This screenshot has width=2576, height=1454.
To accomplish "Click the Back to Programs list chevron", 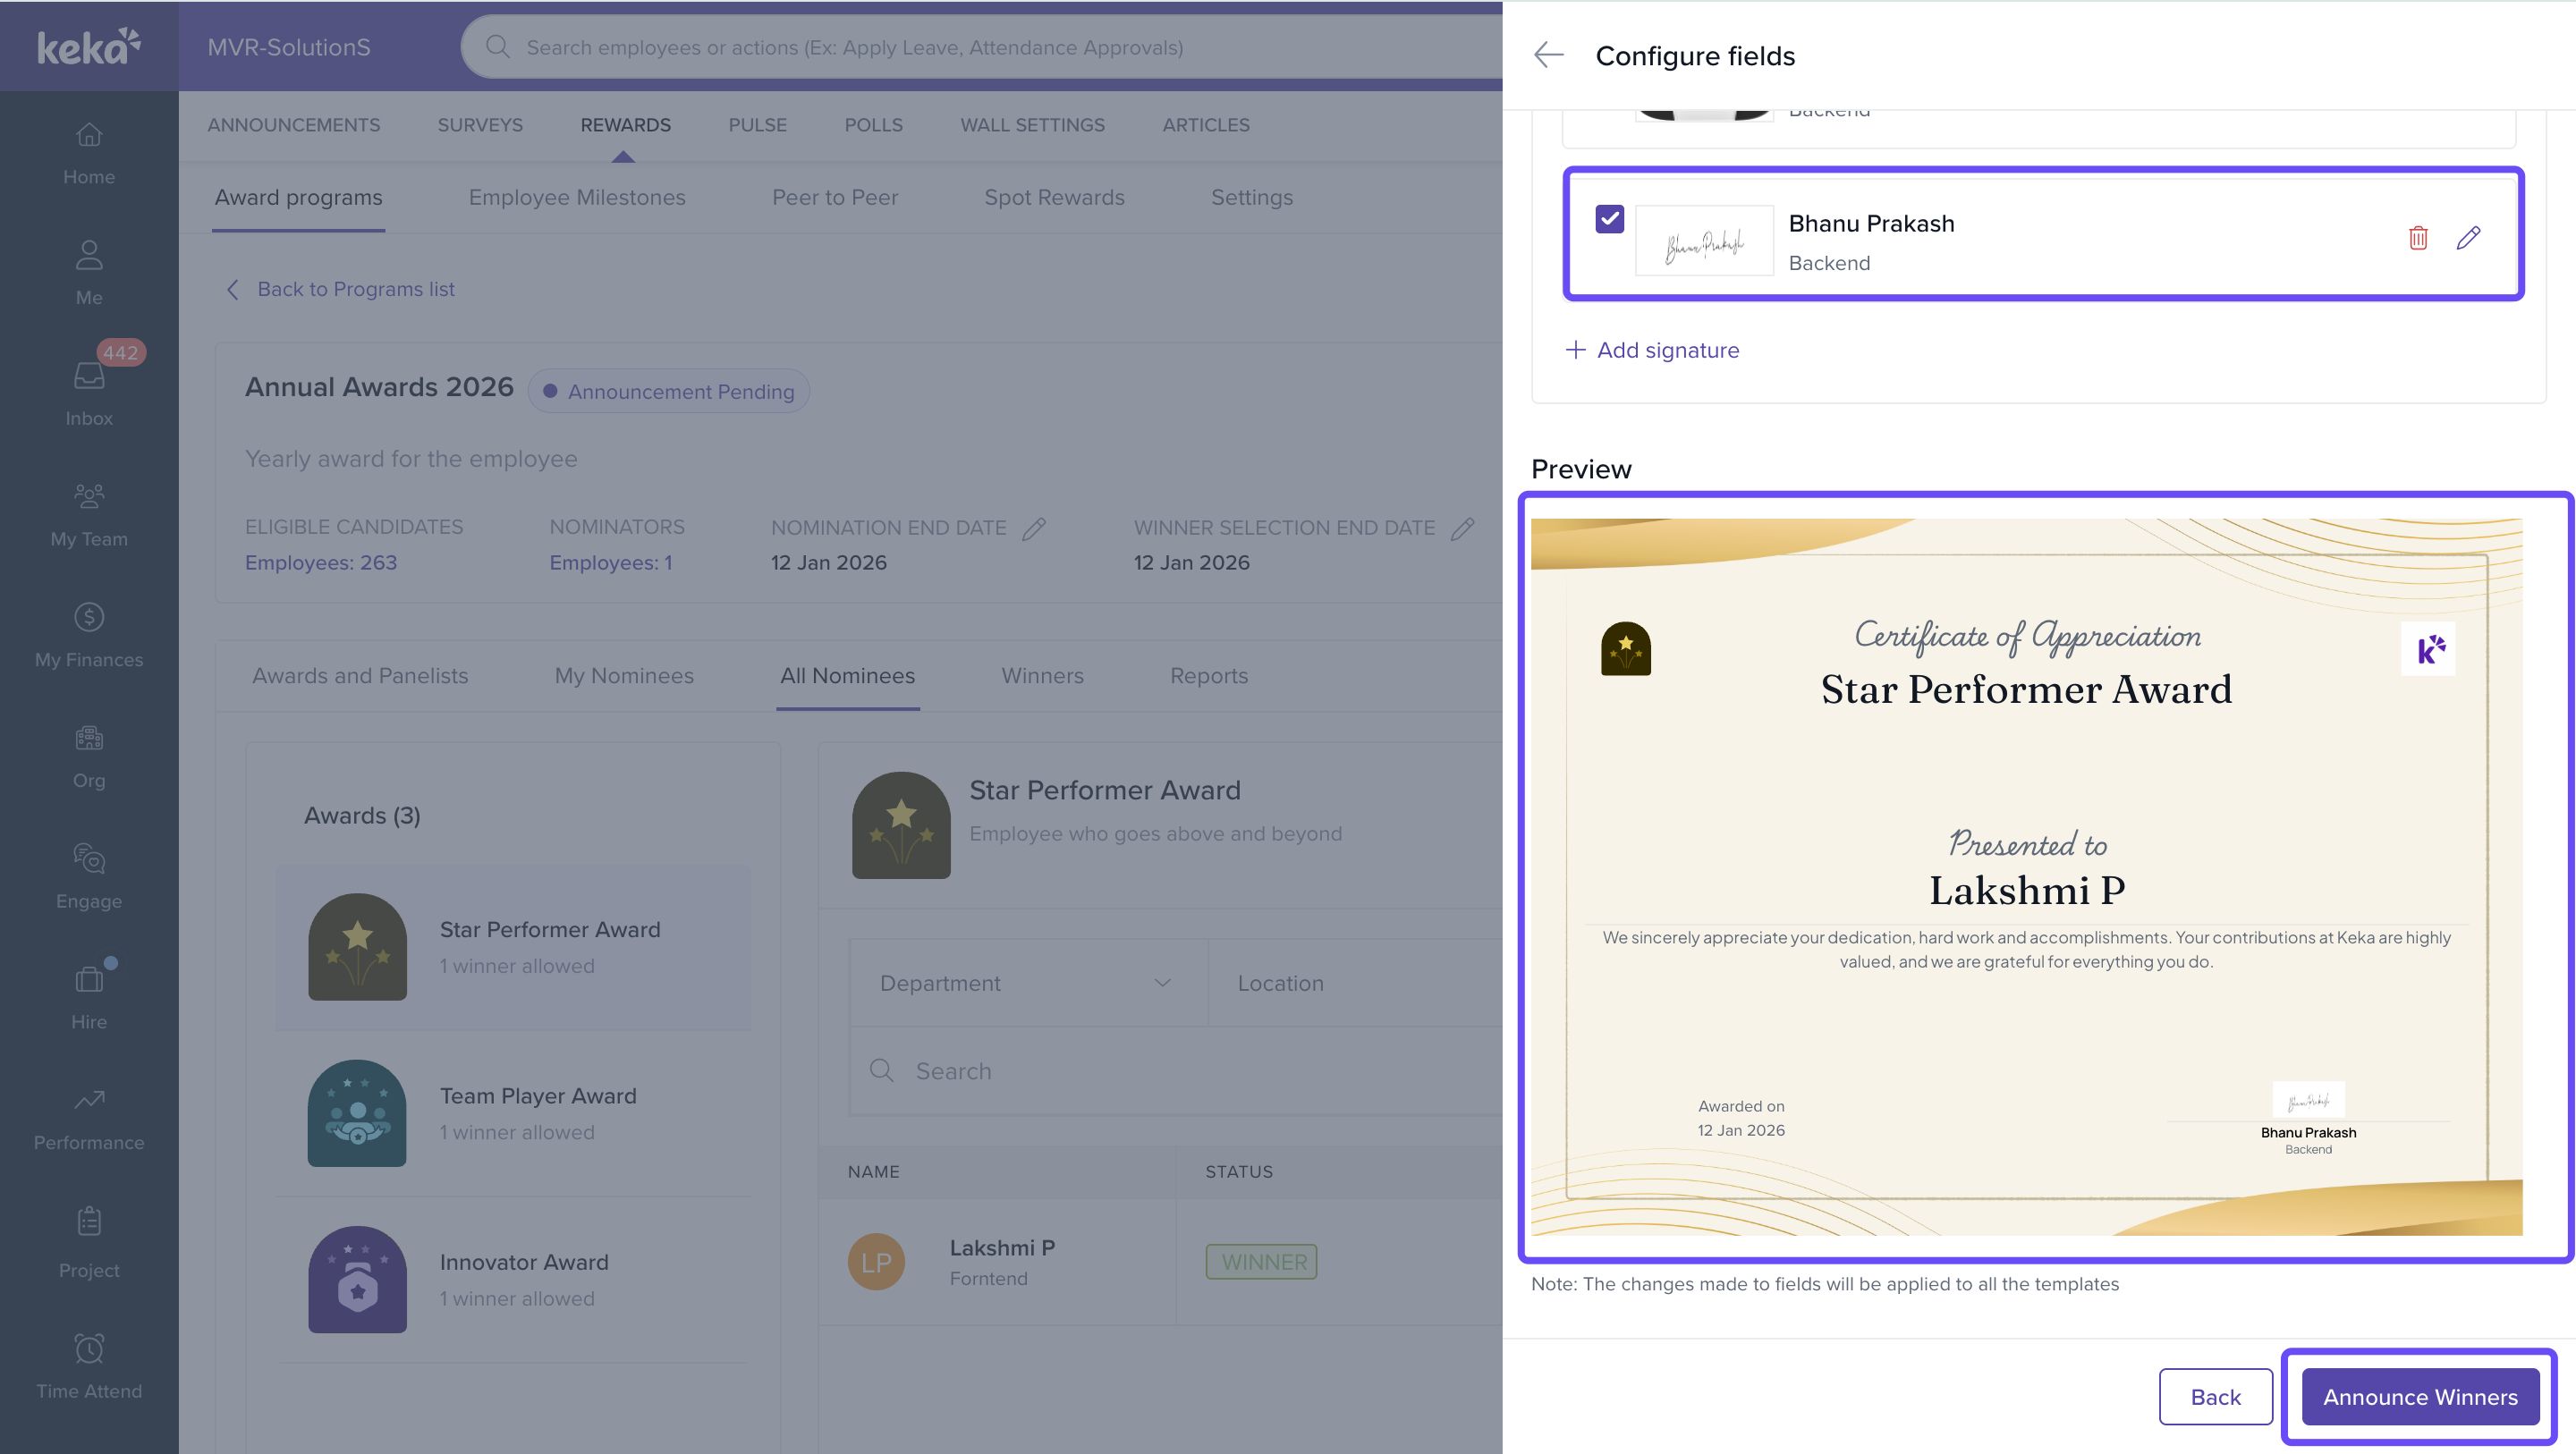I will click(x=233, y=289).
